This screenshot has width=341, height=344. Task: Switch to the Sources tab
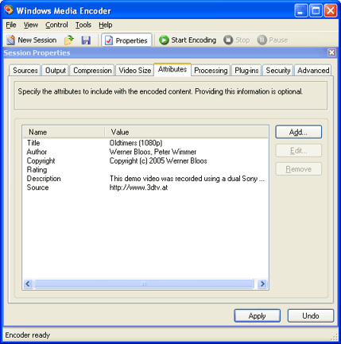pyautogui.click(x=25, y=71)
